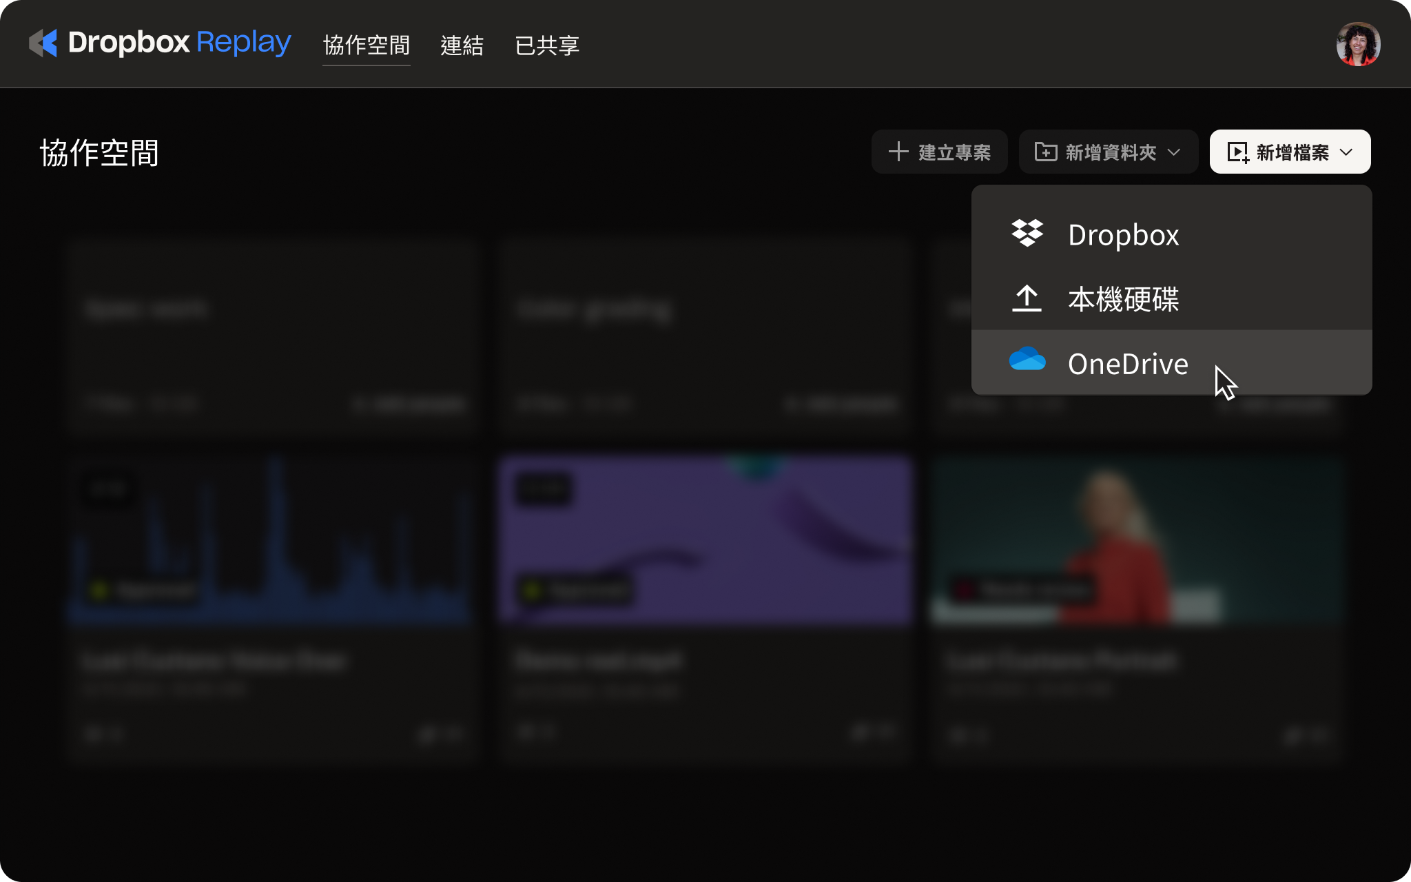Expand the 新增資料夾 dropdown chevron
Viewport: 1411px width, 882px height.
[x=1174, y=152]
